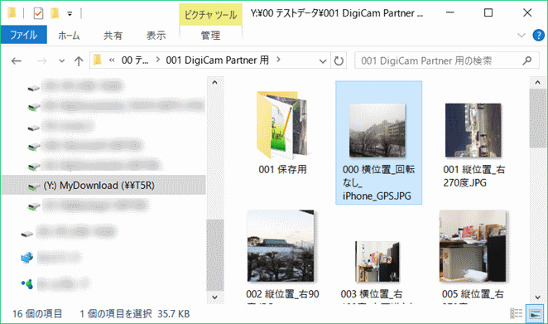The width and height of the screenshot is (548, 324).
Task: Click the 001 DigiCam Partner 用 breadcrumb
Action: pos(218,60)
